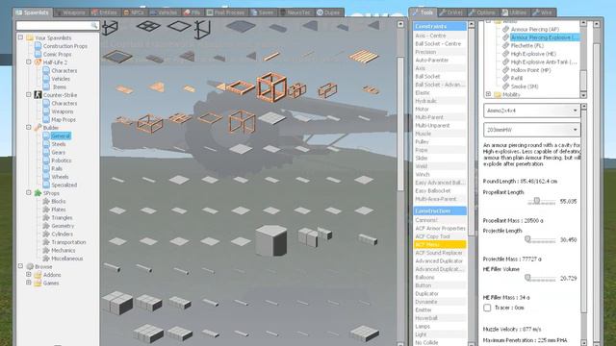The image size is (616, 346).
Task: Spawn the wooden pallet prop
Action: point(364,56)
